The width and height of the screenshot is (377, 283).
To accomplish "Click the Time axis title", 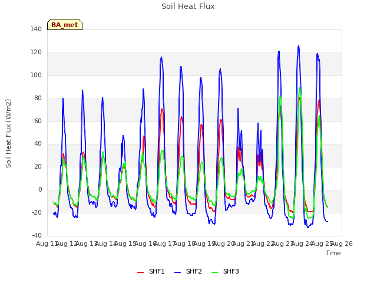I will coord(333,253).
